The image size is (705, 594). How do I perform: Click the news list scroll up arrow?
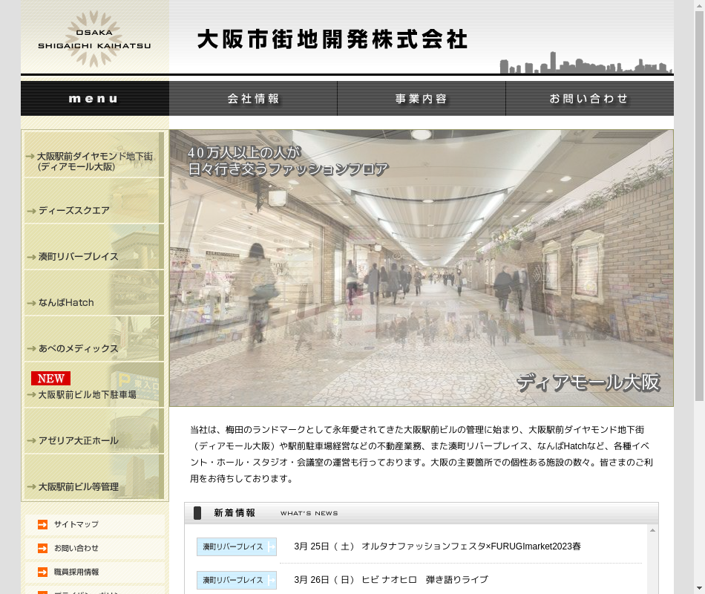(x=652, y=531)
